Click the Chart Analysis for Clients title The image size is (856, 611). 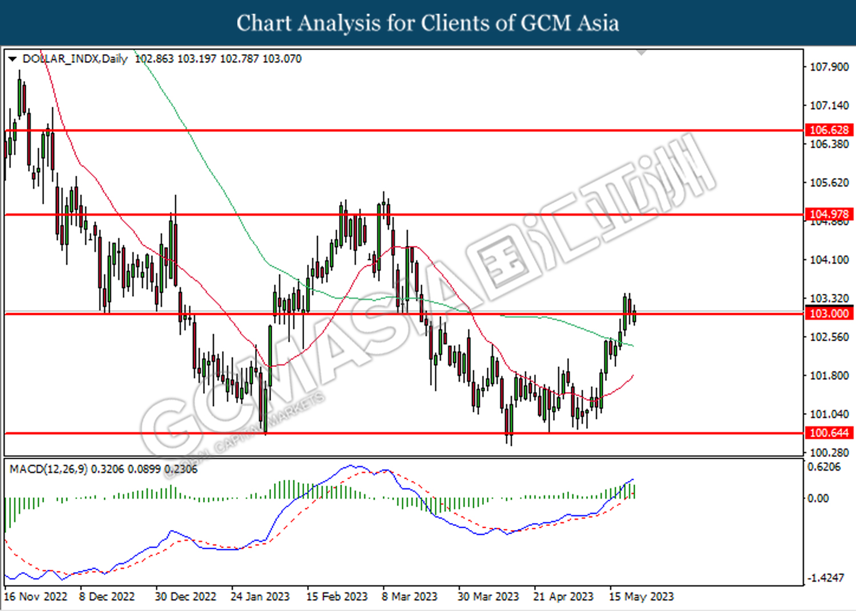click(x=427, y=23)
